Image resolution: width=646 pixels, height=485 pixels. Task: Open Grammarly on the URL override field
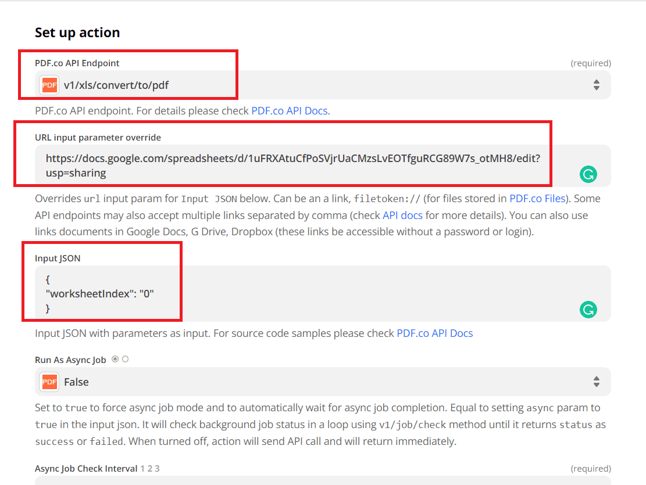click(588, 174)
